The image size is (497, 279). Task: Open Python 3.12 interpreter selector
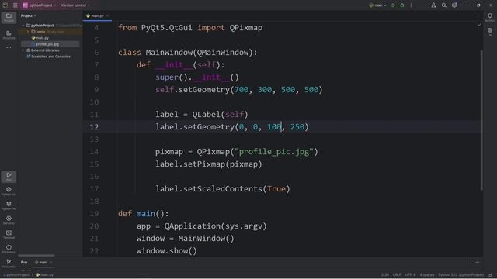coord(461,275)
